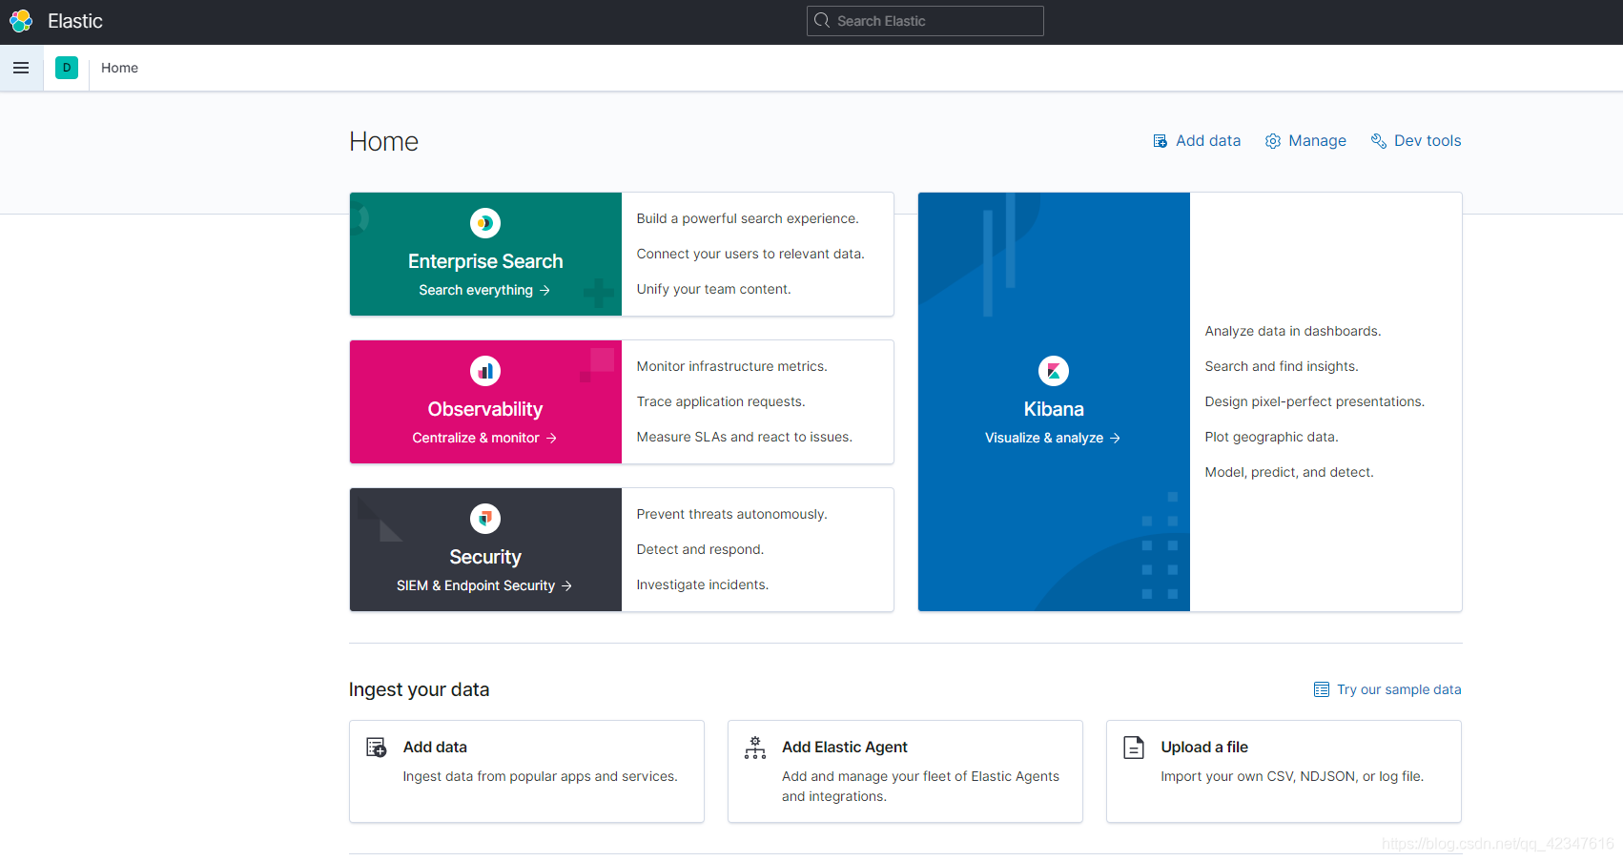This screenshot has height=861, width=1623.
Task: Click the Manage gear icon
Action: coord(1273,141)
